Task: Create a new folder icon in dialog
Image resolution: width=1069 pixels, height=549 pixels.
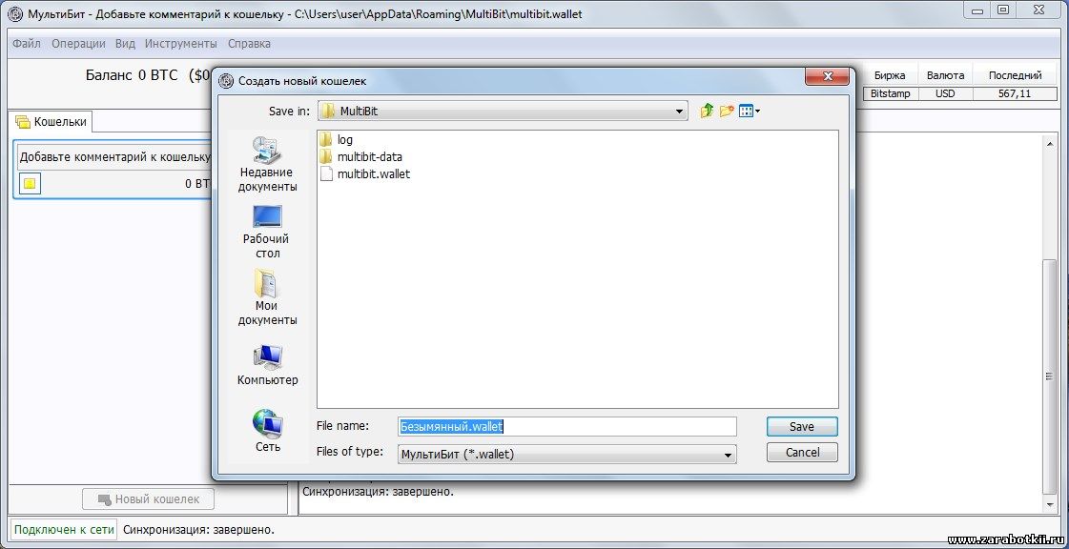Action: (727, 111)
